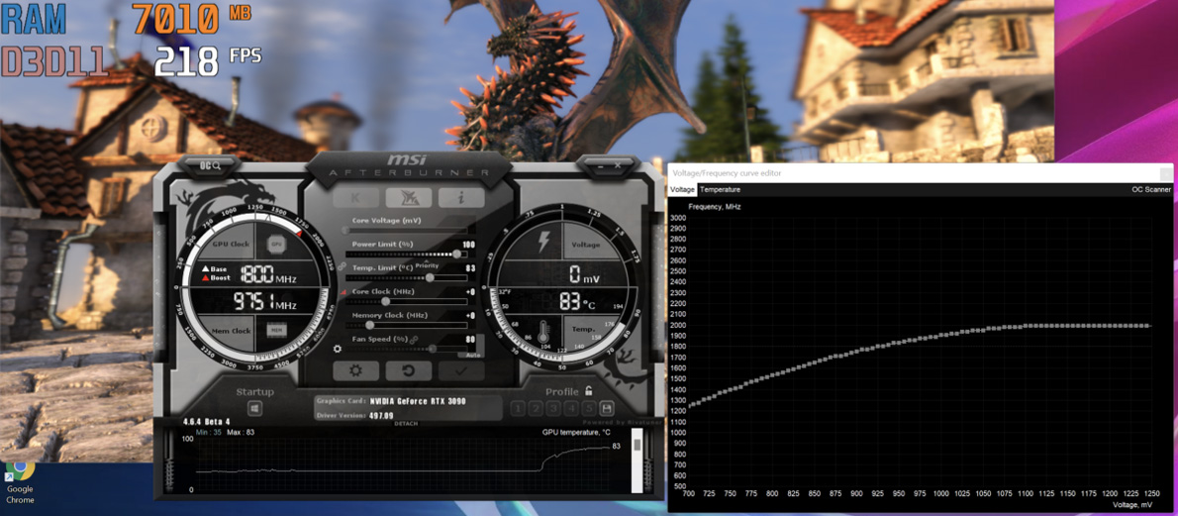This screenshot has height=516, width=1178.
Task: Click the Power Limit slider
Action: (406, 254)
